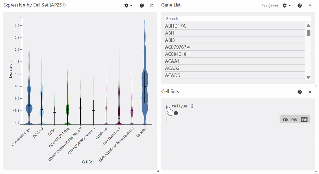Screen dimensions: 319x174
Task: Close the Cell Sets panel
Action: pos(310,92)
